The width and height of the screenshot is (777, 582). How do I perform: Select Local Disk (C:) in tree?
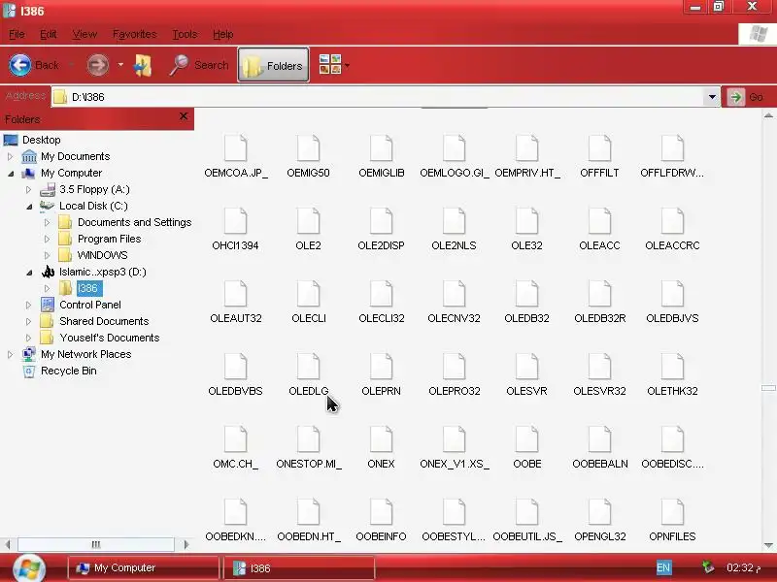(93, 206)
